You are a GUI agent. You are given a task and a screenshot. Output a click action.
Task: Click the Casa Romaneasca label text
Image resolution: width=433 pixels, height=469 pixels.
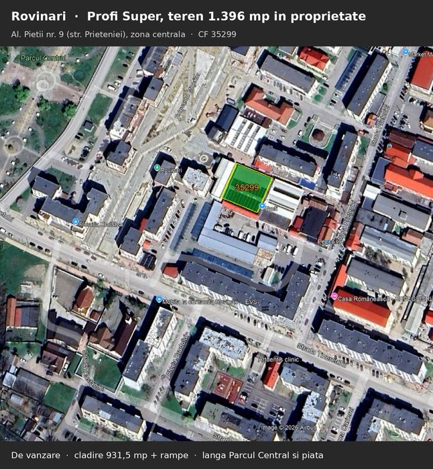point(385,299)
